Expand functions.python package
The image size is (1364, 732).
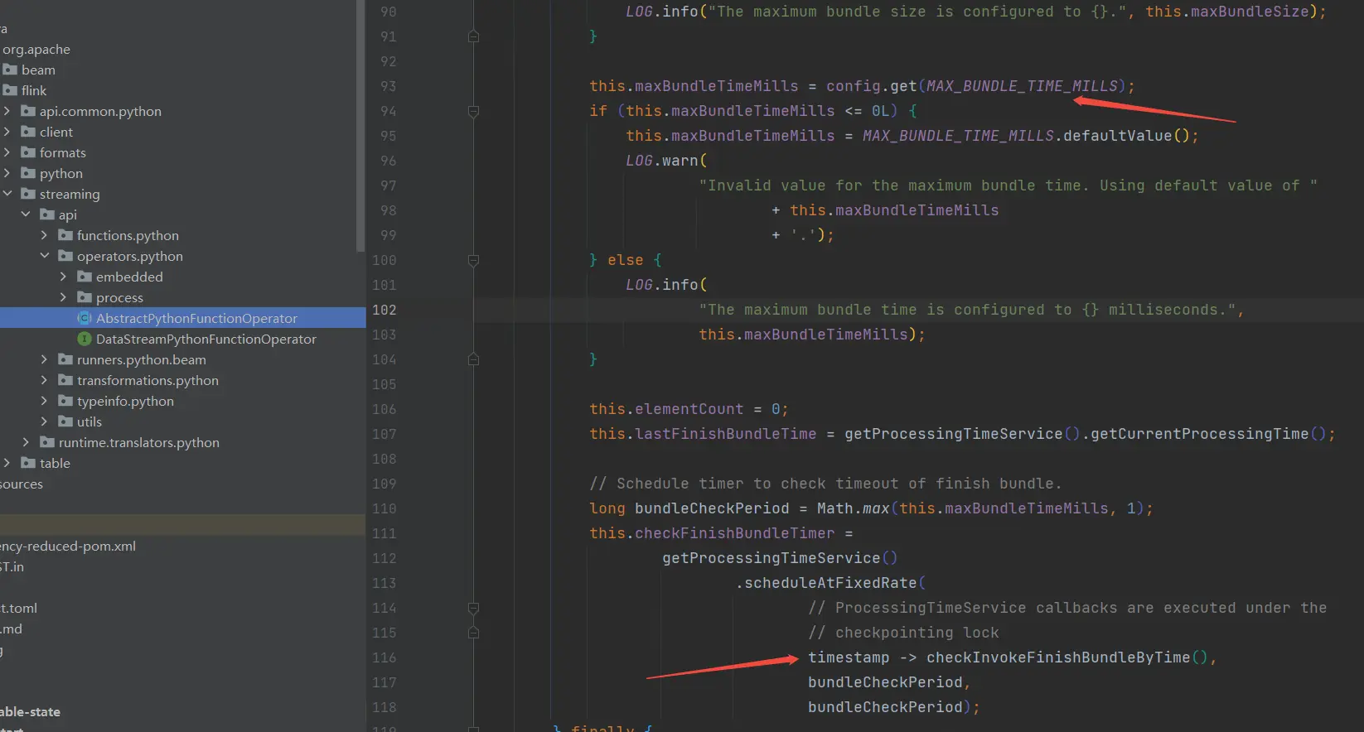(45, 235)
